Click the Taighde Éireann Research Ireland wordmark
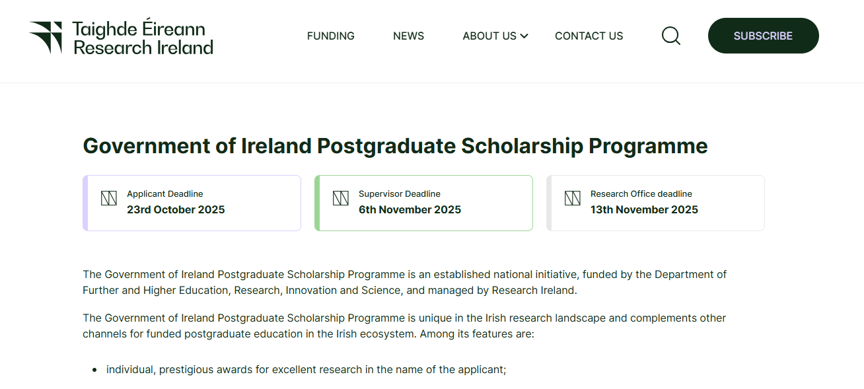The height and width of the screenshot is (389, 864). (x=143, y=38)
